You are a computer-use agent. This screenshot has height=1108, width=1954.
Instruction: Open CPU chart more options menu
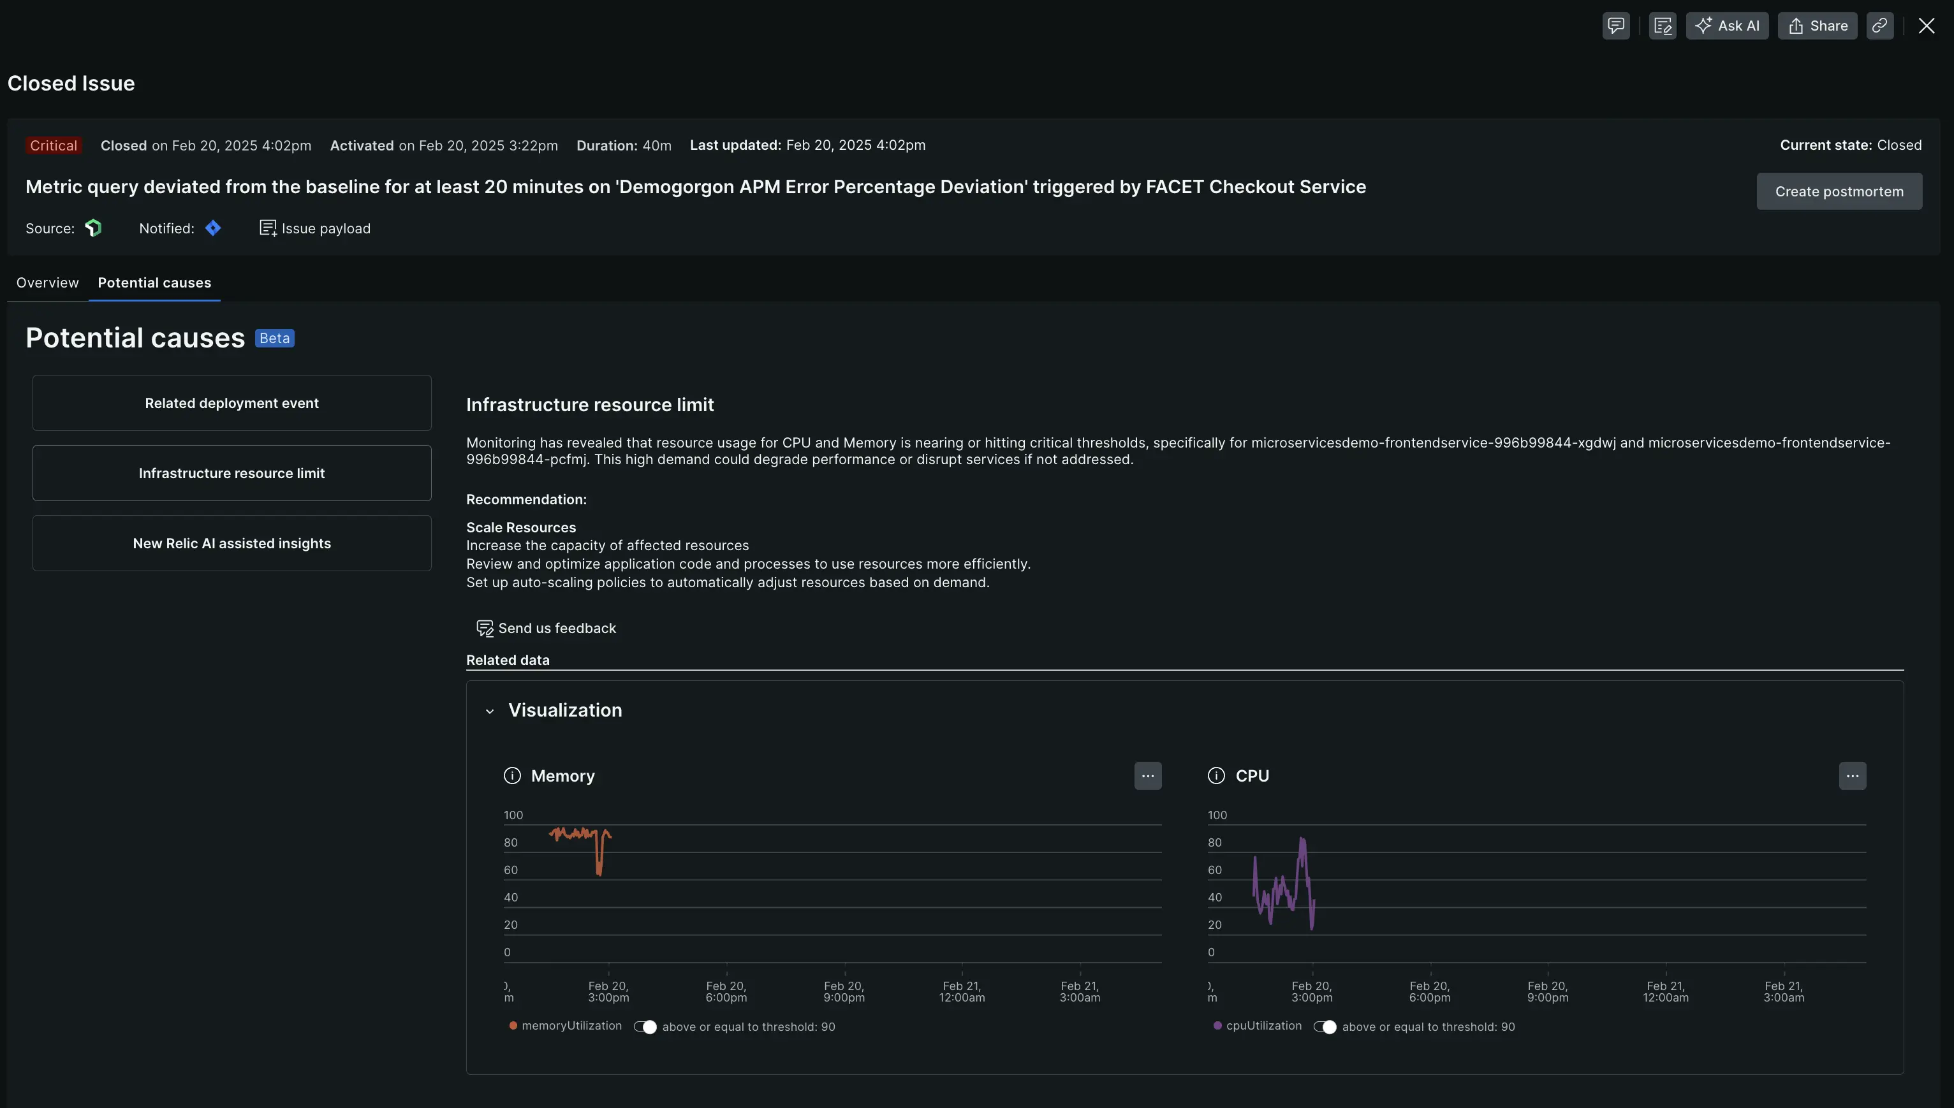click(1852, 775)
